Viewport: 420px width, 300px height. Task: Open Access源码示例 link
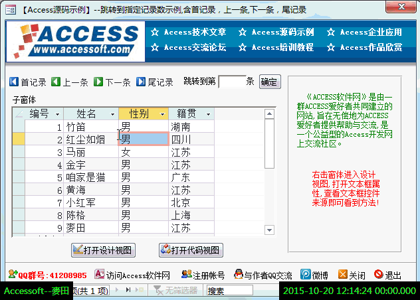click(x=282, y=32)
